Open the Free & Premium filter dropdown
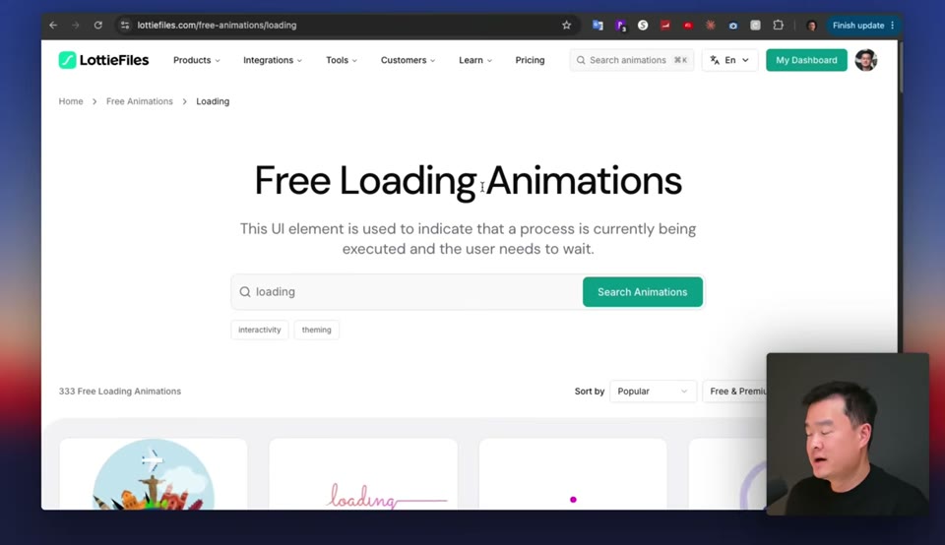Viewport: 945px width, 545px height. 734,392
